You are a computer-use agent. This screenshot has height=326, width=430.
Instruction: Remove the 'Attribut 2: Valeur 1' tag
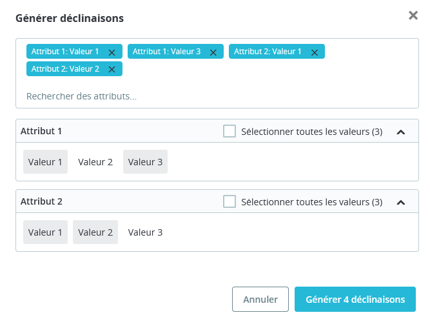[x=315, y=52]
